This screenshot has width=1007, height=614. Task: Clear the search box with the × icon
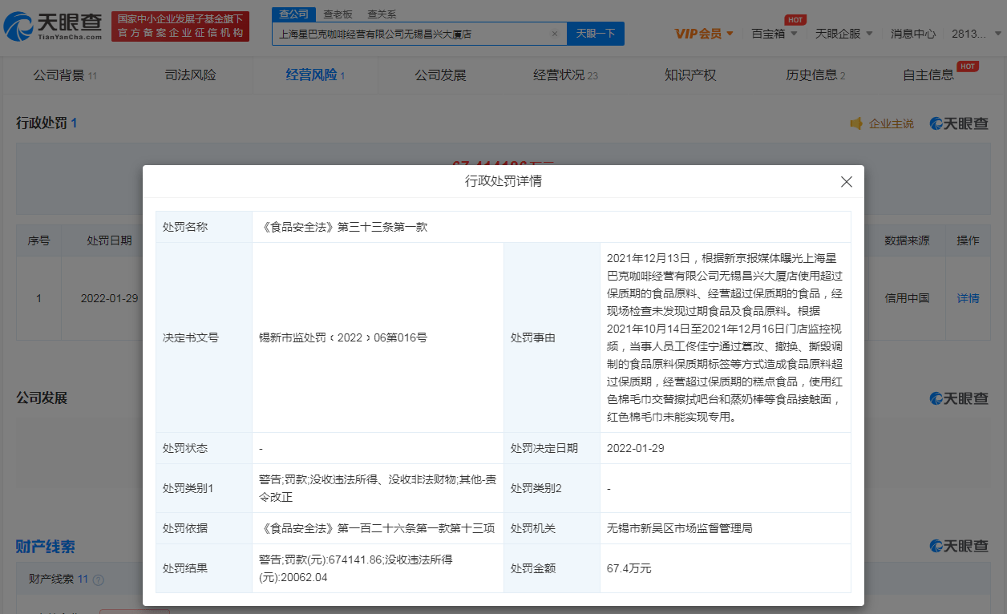pos(554,33)
